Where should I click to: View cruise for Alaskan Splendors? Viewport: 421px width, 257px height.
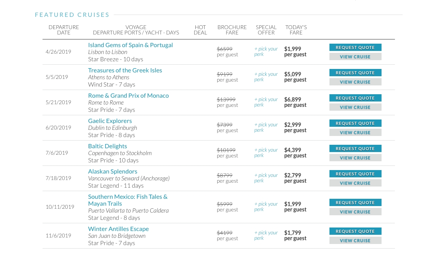(355, 183)
